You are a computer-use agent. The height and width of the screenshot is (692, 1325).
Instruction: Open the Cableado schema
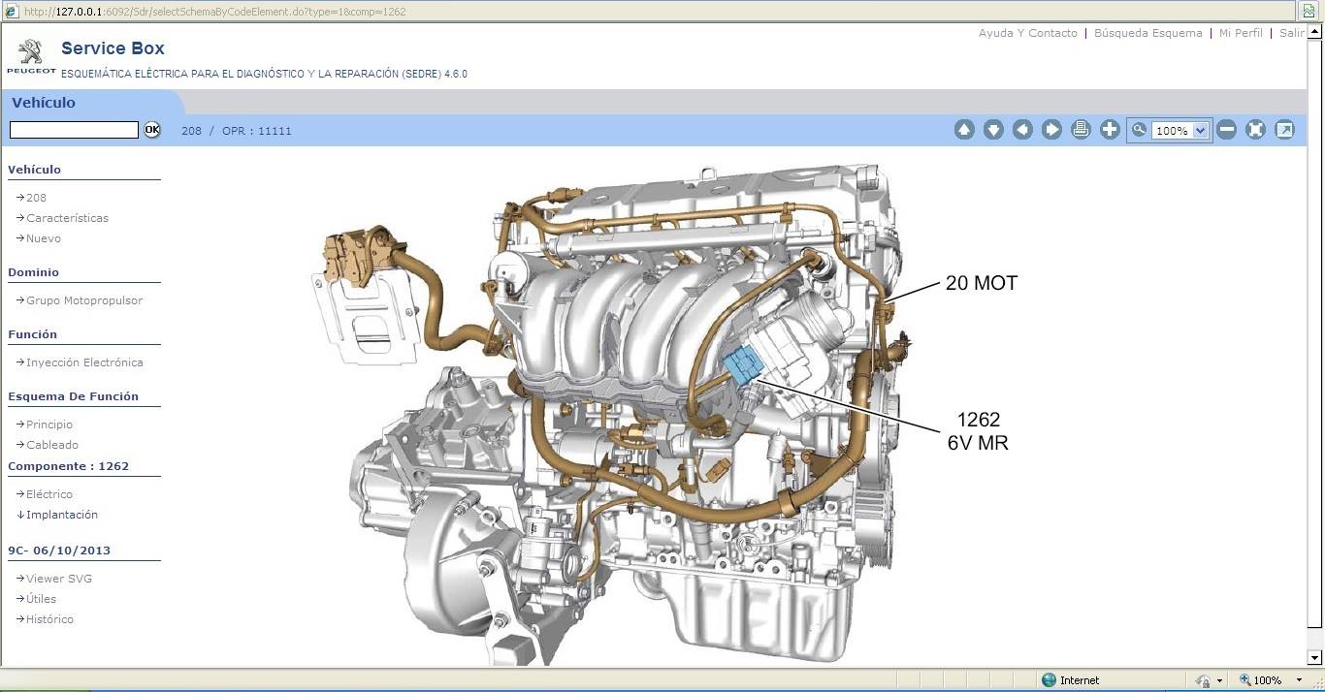(x=52, y=445)
